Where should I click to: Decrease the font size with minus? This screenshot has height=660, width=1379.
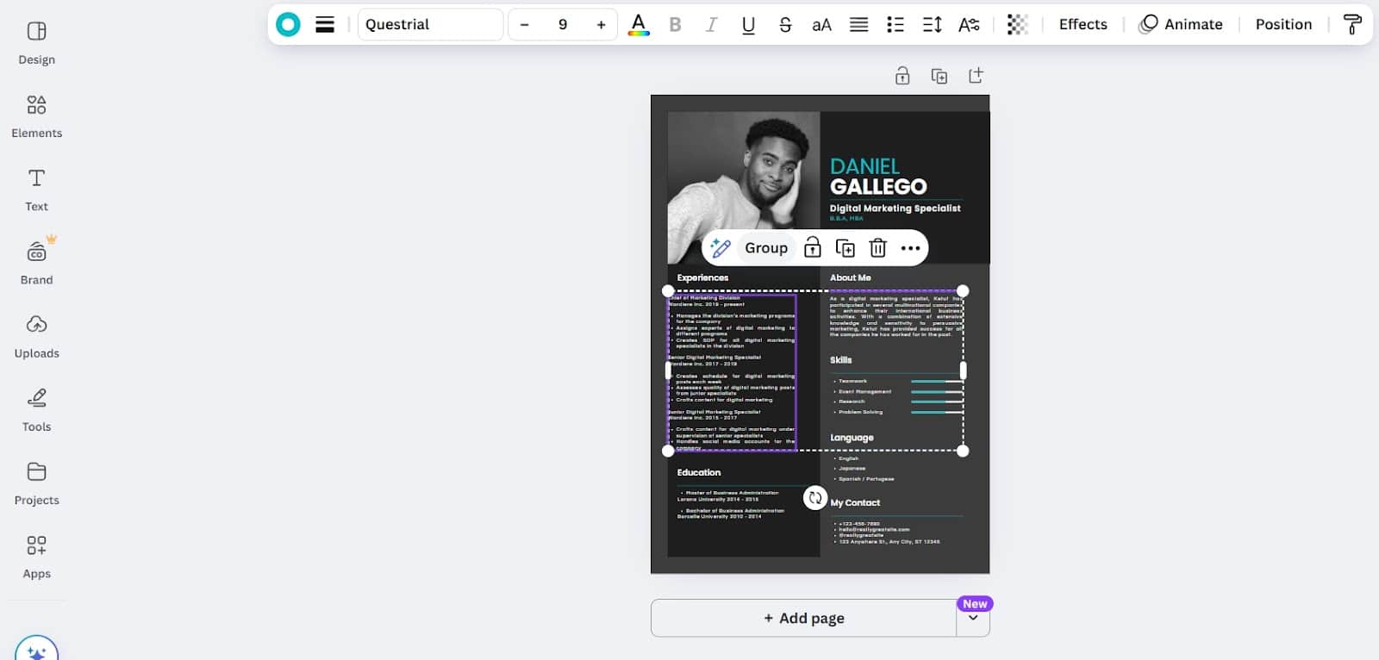(x=524, y=24)
